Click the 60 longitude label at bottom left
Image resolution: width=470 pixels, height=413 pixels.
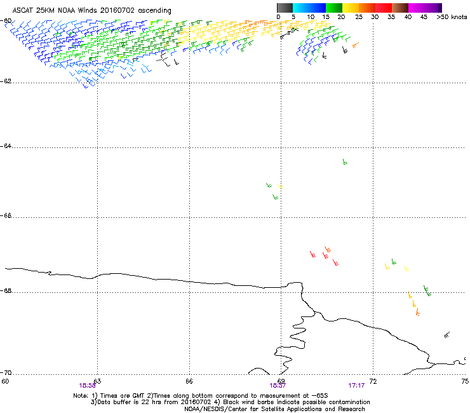tap(5, 381)
